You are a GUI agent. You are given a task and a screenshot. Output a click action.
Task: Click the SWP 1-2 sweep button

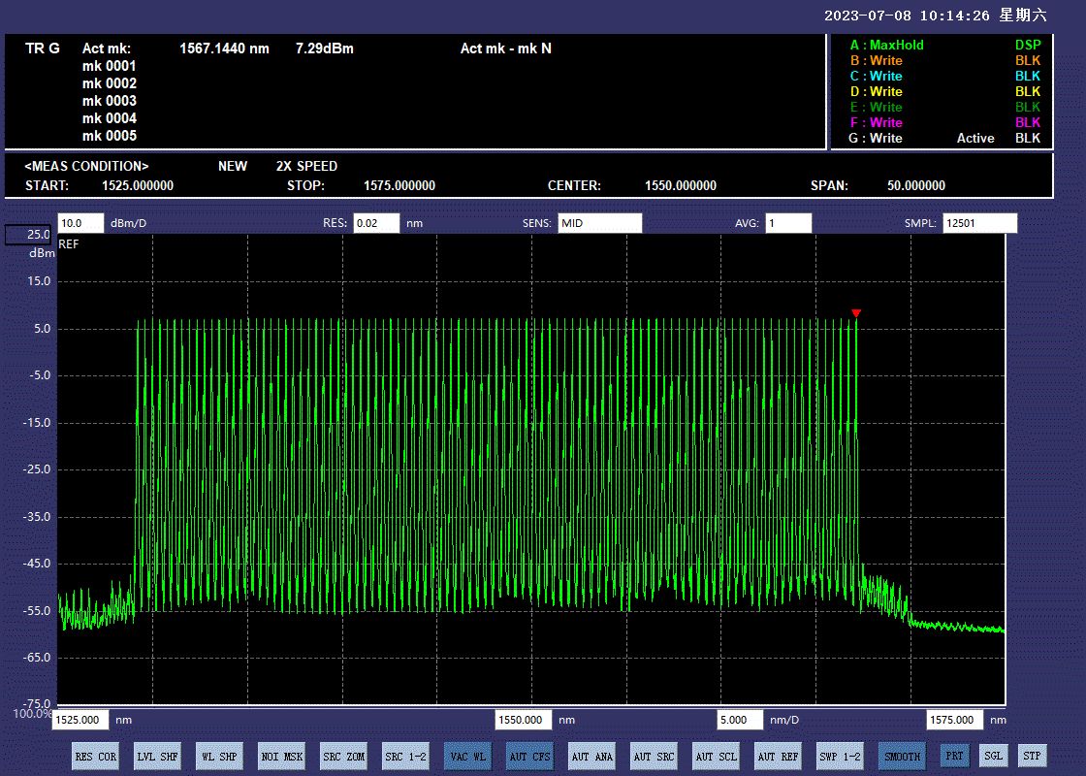(x=840, y=757)
